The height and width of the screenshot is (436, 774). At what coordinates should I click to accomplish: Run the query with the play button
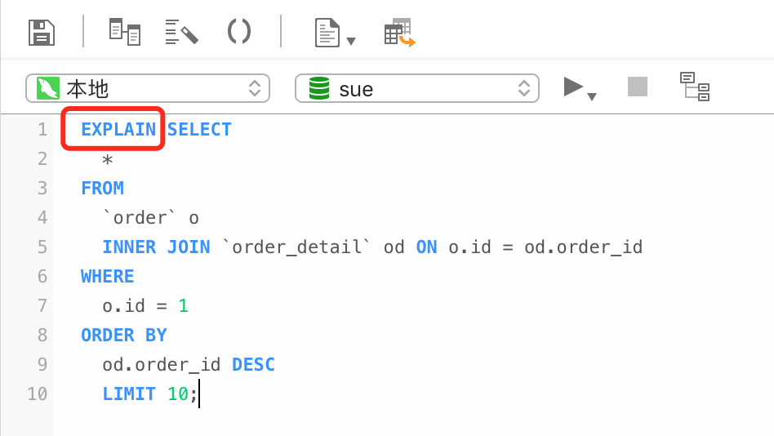pos(573,87)
